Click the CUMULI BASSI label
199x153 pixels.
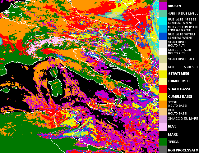tap(180, 97)
